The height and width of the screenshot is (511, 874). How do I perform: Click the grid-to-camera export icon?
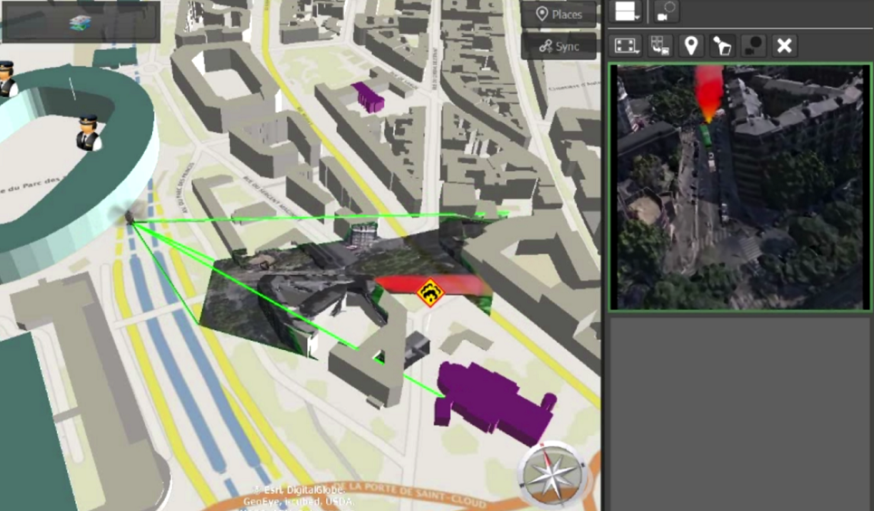click(x=659, y=45)
